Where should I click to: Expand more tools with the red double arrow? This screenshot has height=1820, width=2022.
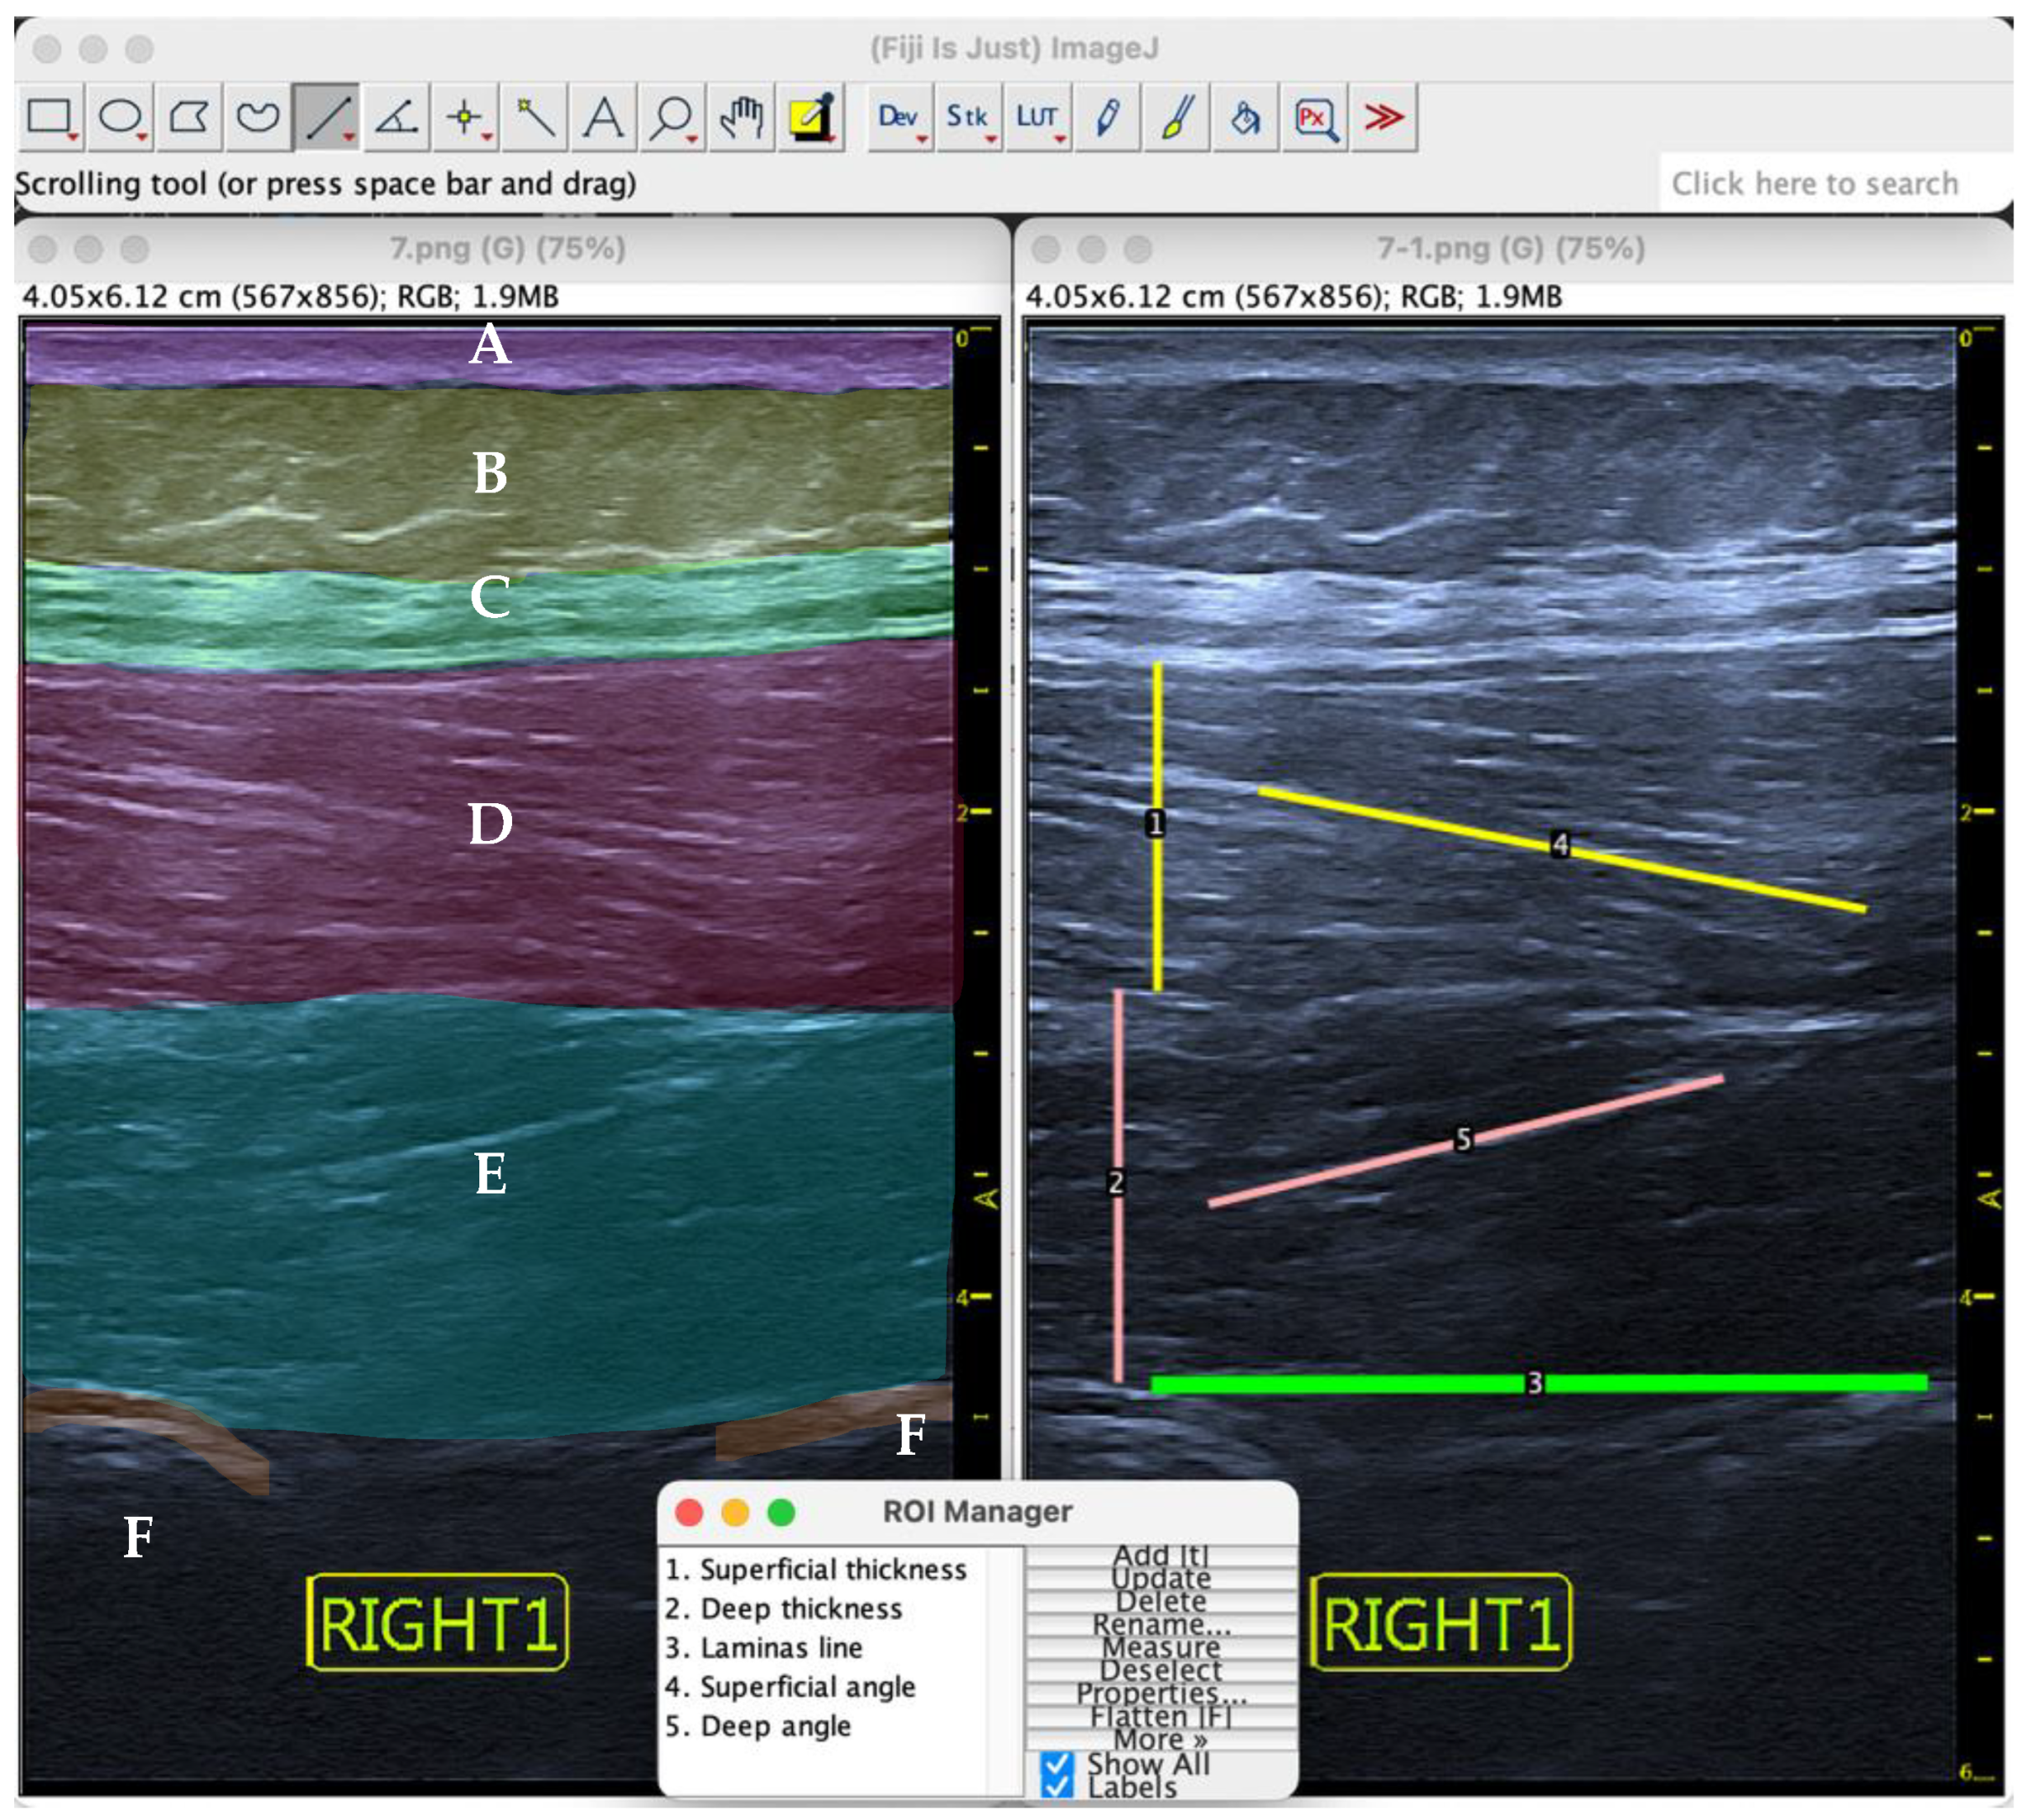(1383, 117)
